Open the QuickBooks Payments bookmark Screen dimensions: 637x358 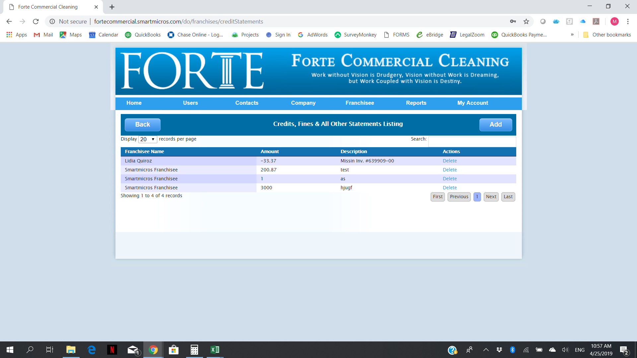(519, 35)
